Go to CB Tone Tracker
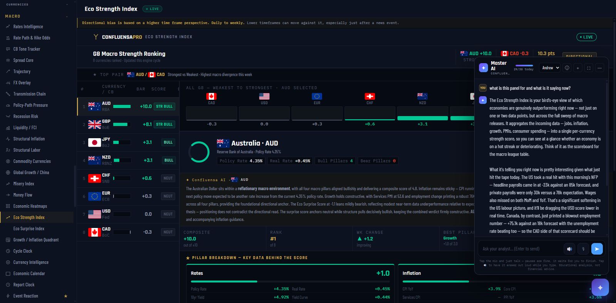616x303 pixels. [x=37, y=49]
